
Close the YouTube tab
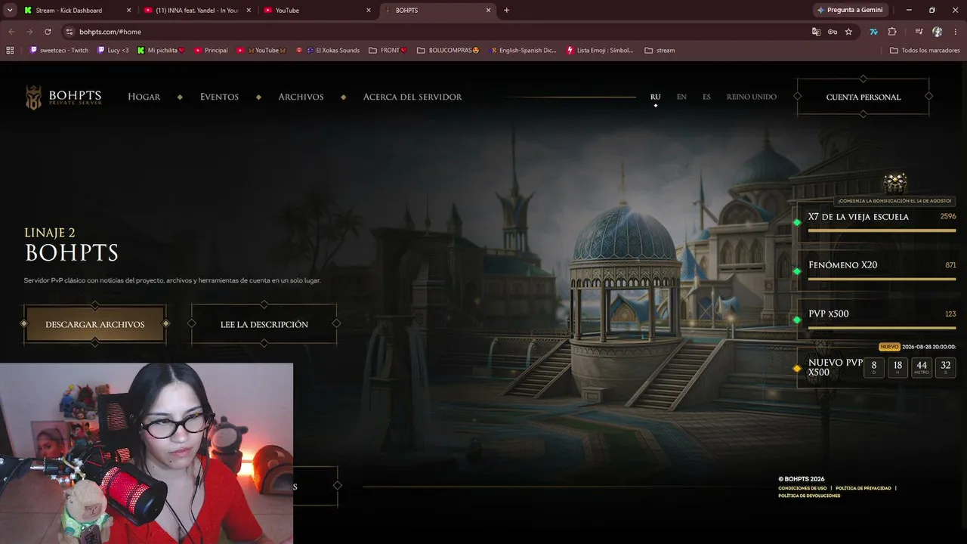(369, 11)
